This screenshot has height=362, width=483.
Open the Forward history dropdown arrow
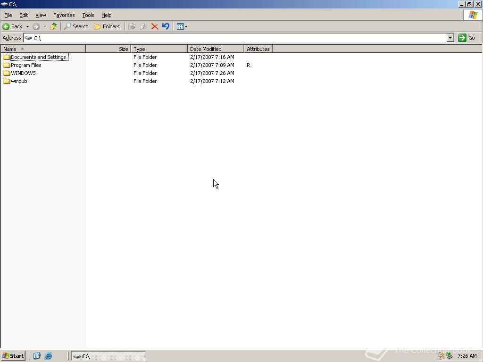pyautogui.click(x=45, y=26)
